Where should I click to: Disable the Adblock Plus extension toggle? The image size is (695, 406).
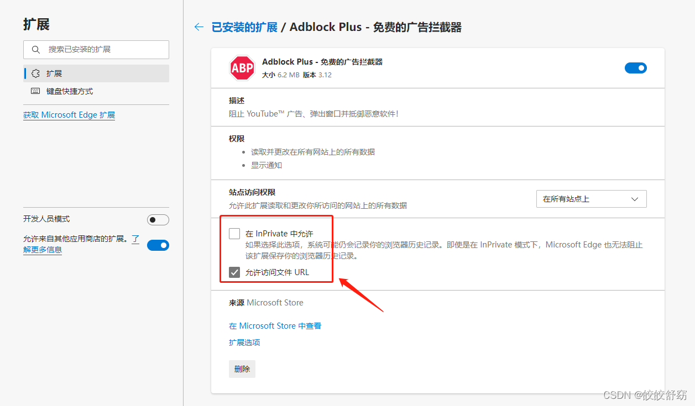click(636, 68)
